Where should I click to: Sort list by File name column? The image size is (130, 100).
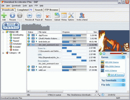tap(50, 32)
